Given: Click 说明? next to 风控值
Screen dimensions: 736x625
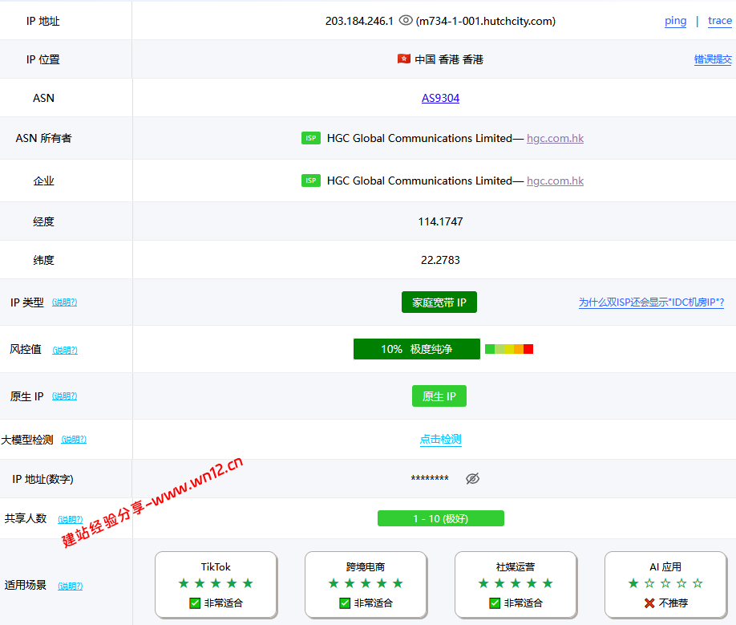Looking at the screenshot, I should (65, 351).
